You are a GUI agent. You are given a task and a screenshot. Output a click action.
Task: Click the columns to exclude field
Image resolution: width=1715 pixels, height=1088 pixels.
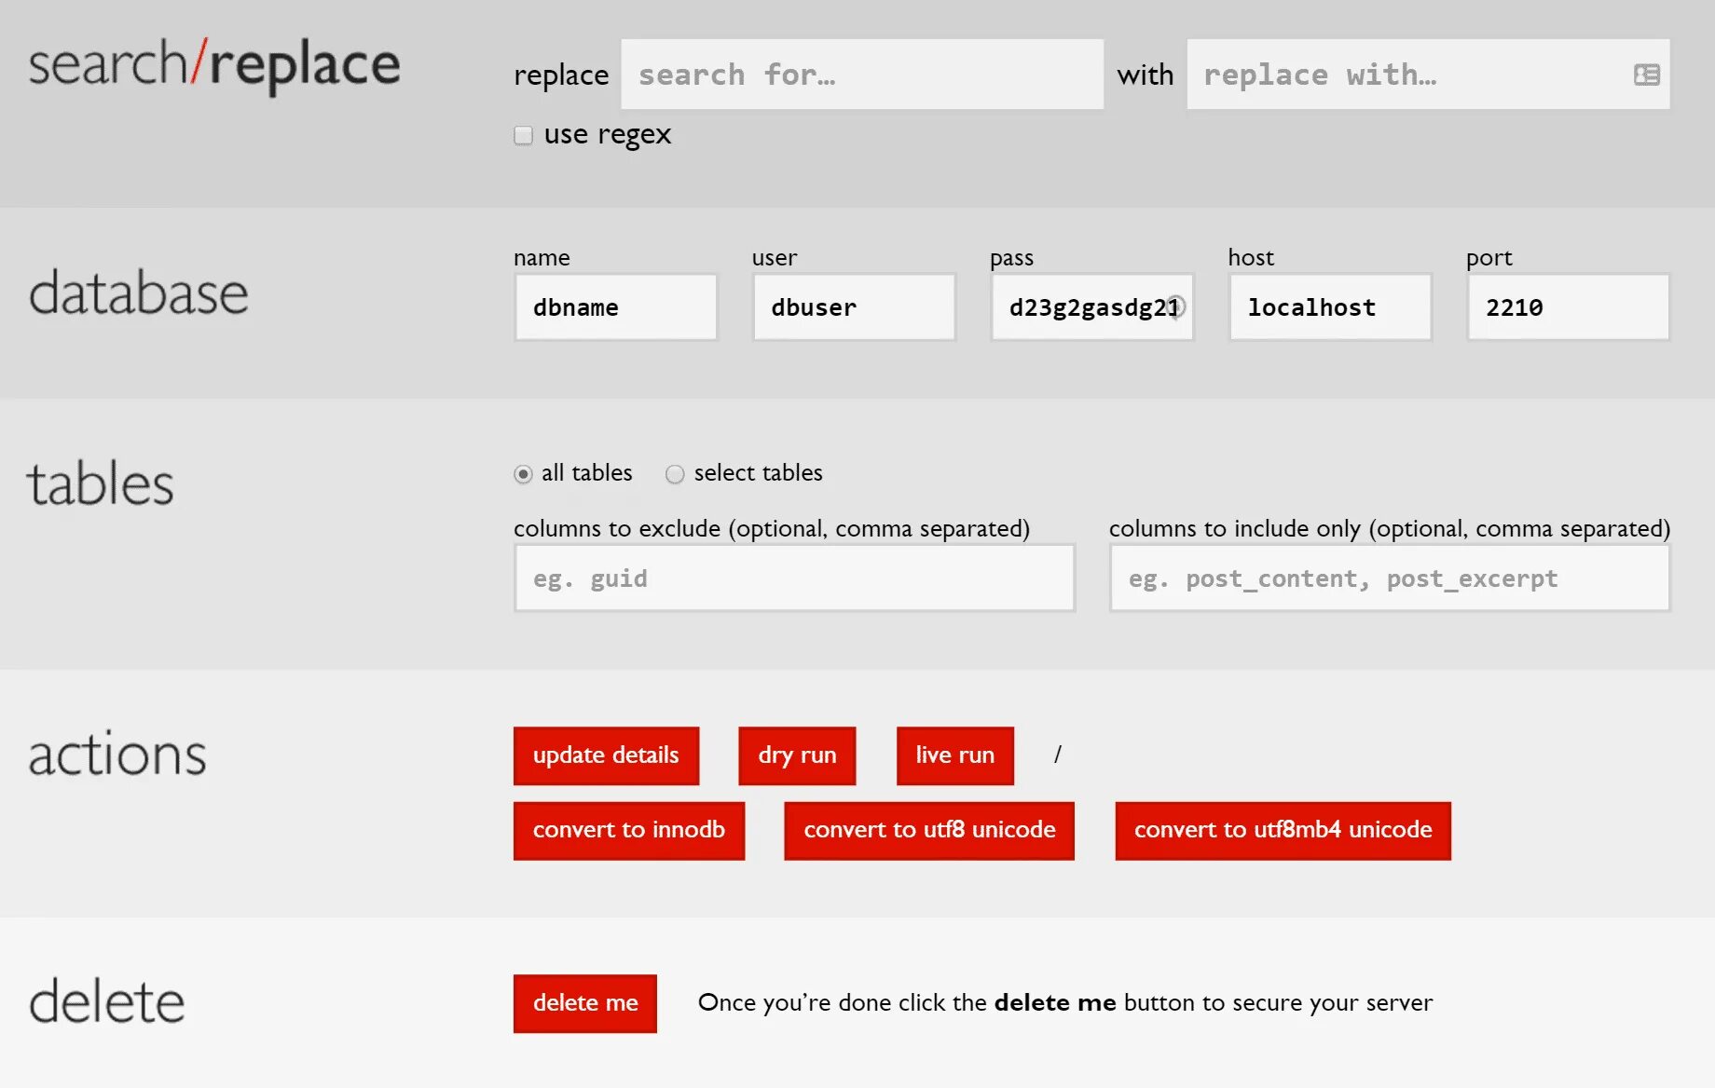pyautogui.click(x=795, y=578)
